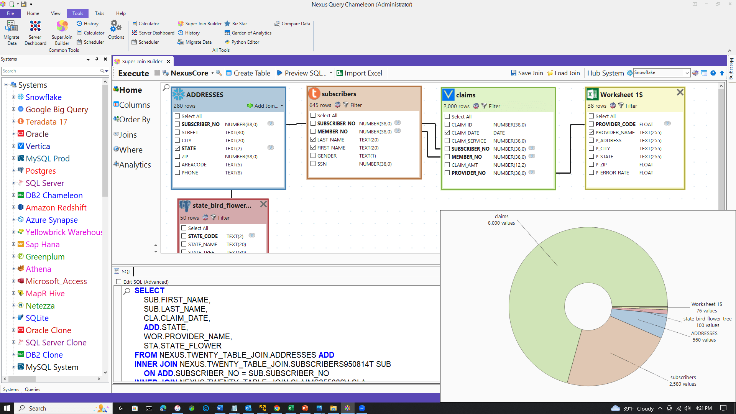Check the SUBSCRIBER_NO column in ADDRESSES
The image size is (736, 414).
[177, 124]
